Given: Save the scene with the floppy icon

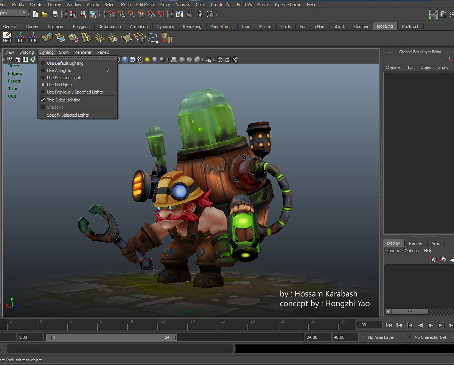Looking at the screenshot, I should point(55,14).
